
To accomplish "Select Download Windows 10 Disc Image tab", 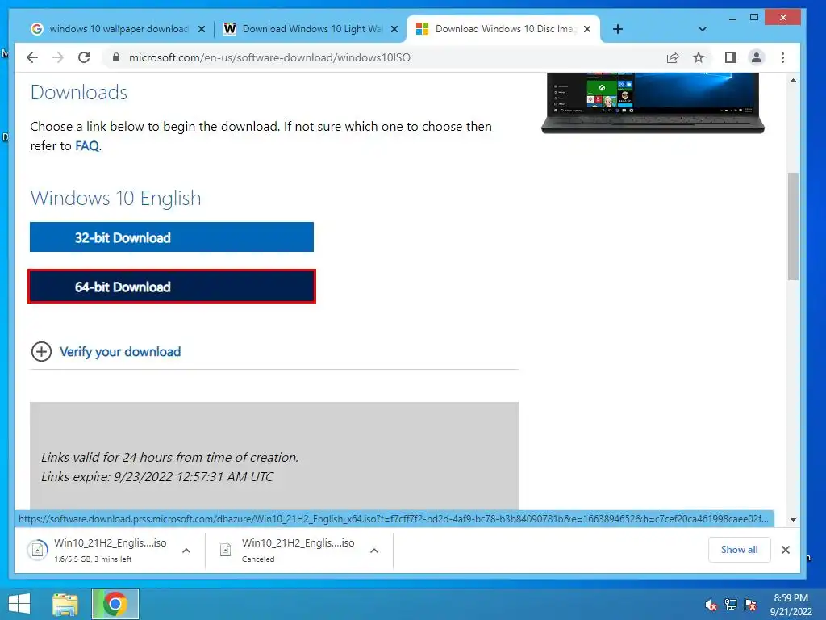I will tap(503, 29).
